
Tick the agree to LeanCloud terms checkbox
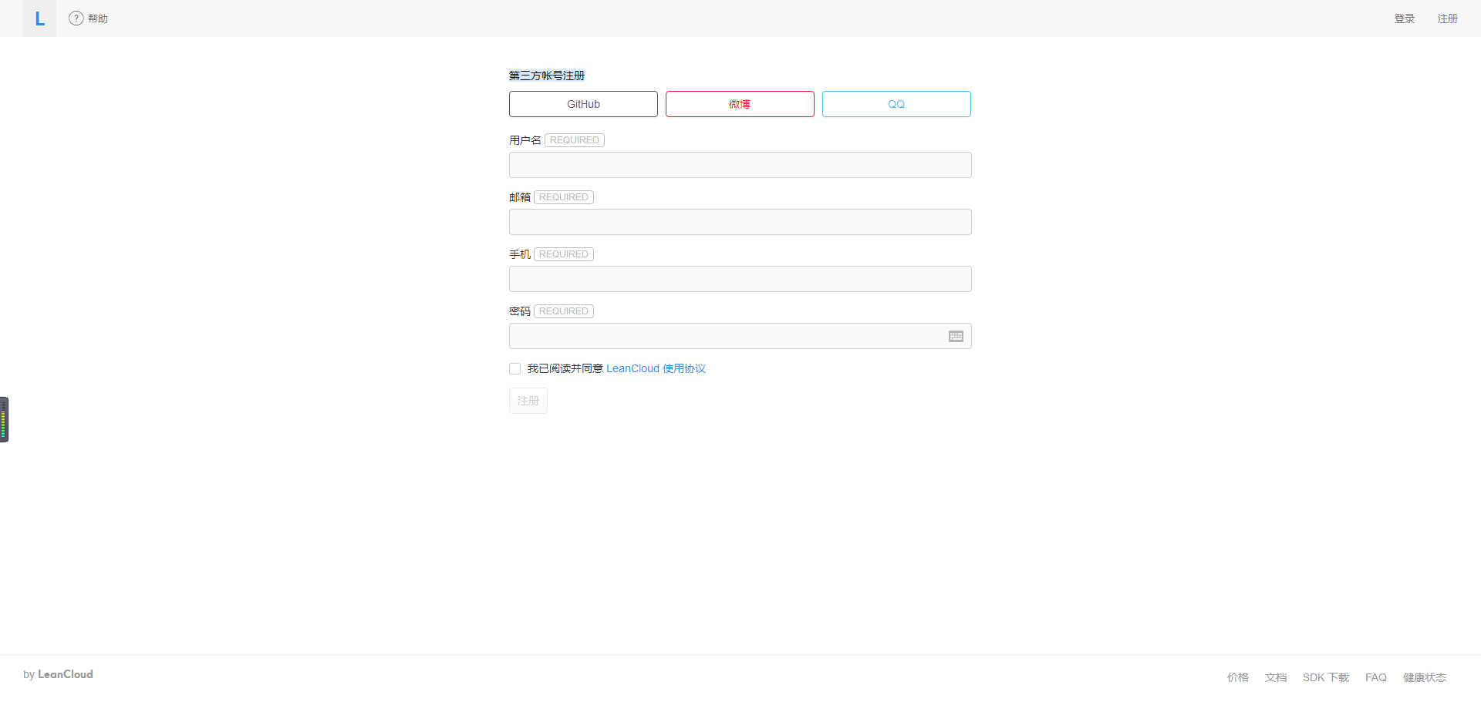(x=514, y=369)
